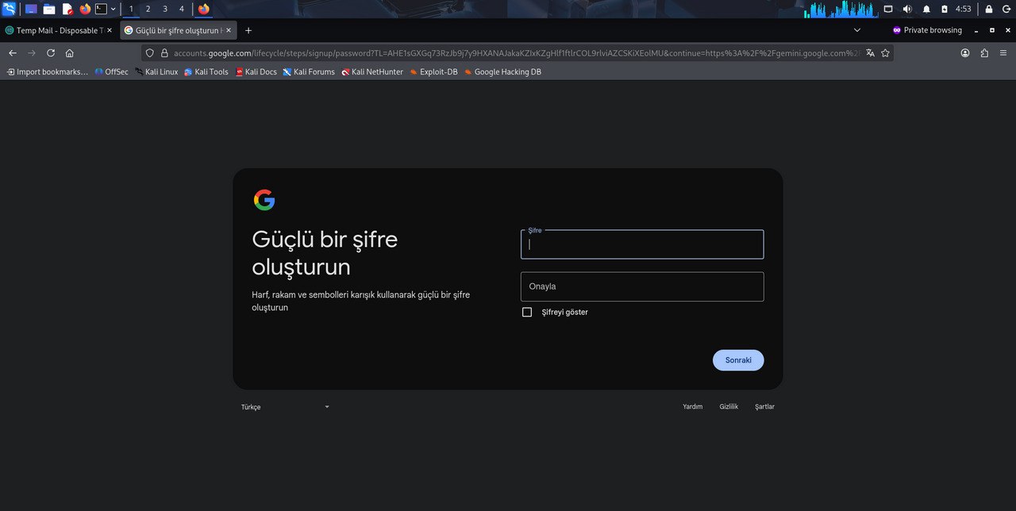The width and height of the screenshot is (1016, 511).
Task: Go back to the previous page
Action: coord(13,53)
